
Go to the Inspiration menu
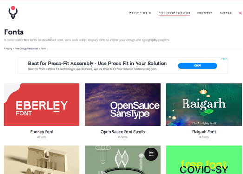pos(204,13)
